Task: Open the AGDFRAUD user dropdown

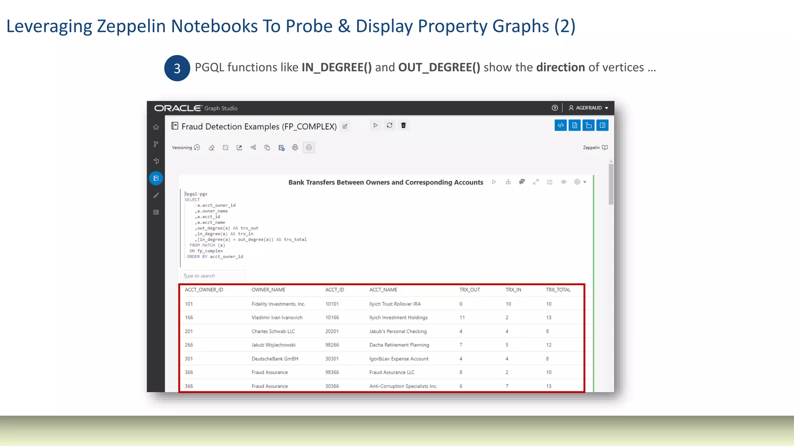Action: (x=589, y=108)
